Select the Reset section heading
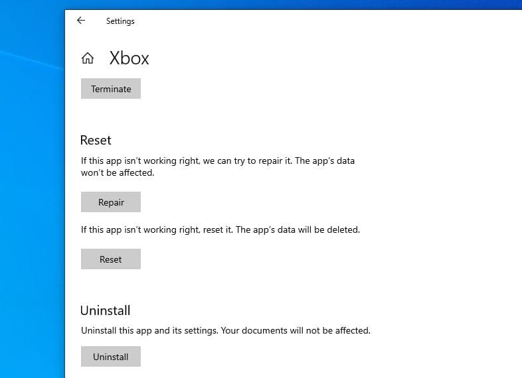This screenshot has height=378, width=522. (x=96, y=141)
